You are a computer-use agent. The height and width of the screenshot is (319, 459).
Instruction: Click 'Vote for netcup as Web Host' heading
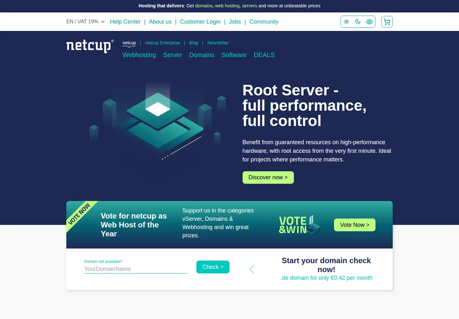point(134,225)
